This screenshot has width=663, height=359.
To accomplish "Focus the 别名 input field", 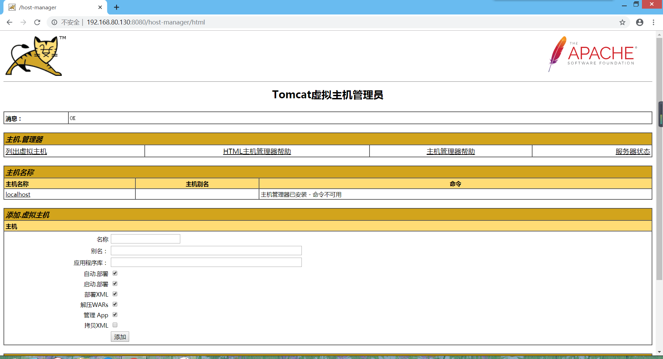I will (206, 251).
